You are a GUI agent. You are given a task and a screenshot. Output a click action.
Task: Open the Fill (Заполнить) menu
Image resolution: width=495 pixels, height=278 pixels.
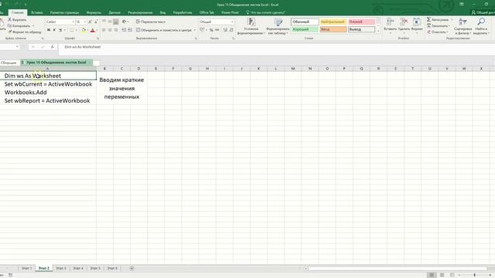pos(439,25)
